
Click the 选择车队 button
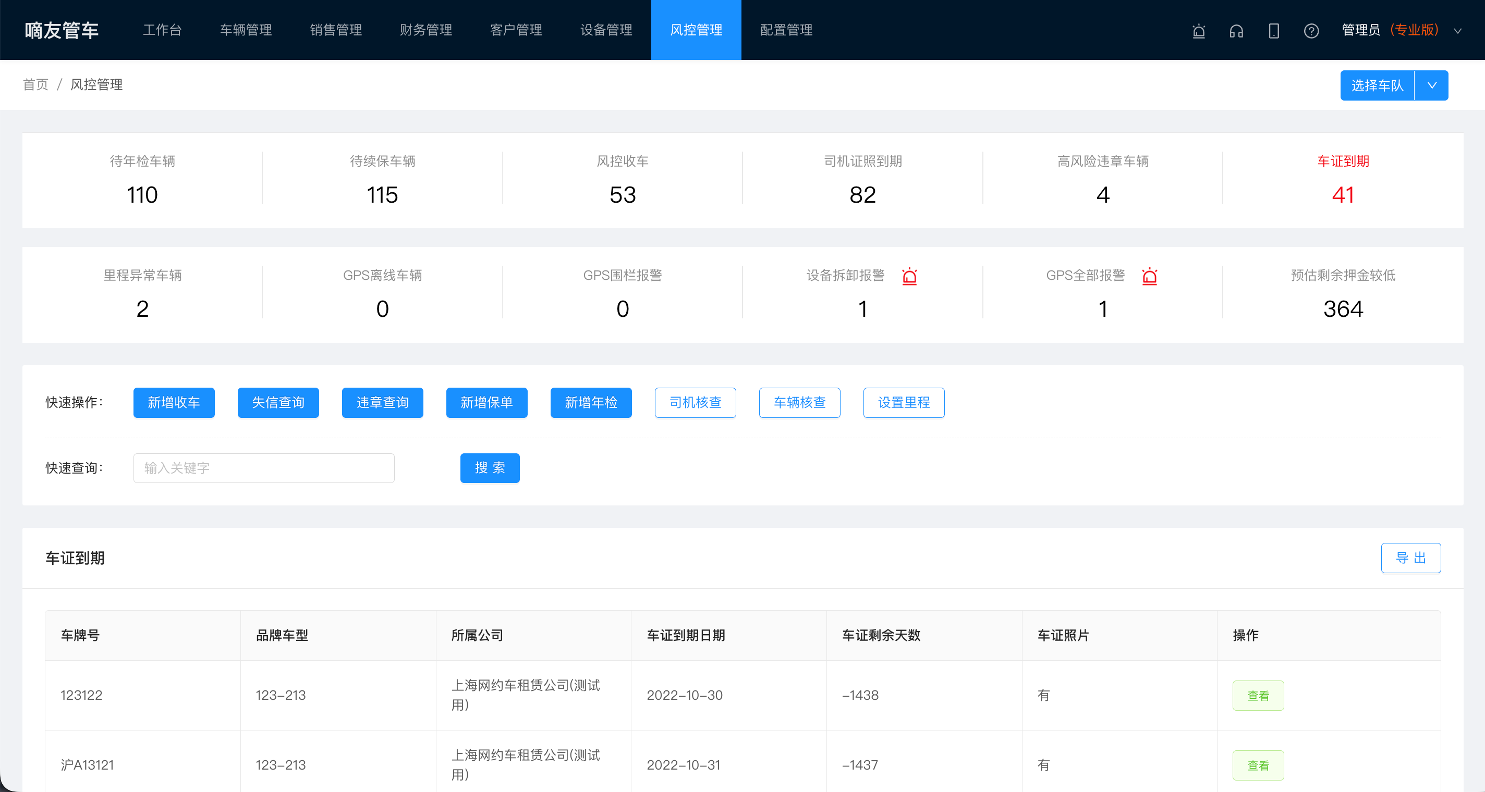pos(1377,85)
